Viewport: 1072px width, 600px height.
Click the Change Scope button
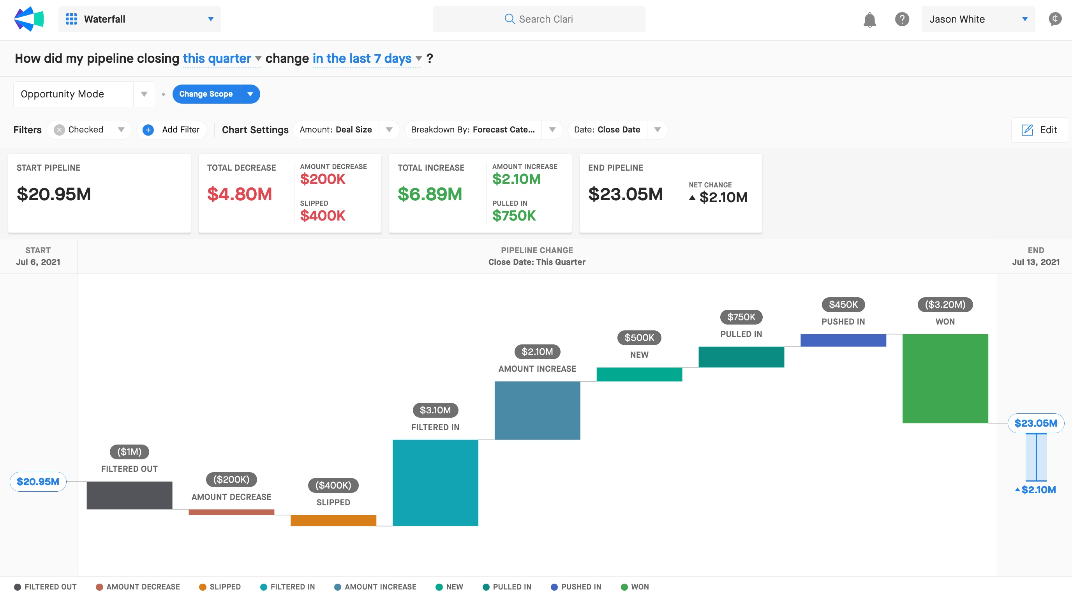pyautogui.click(x=206, y=94)
